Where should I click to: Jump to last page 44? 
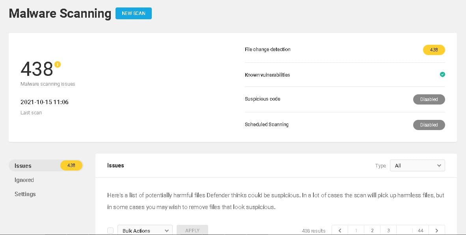coord(421,231)
